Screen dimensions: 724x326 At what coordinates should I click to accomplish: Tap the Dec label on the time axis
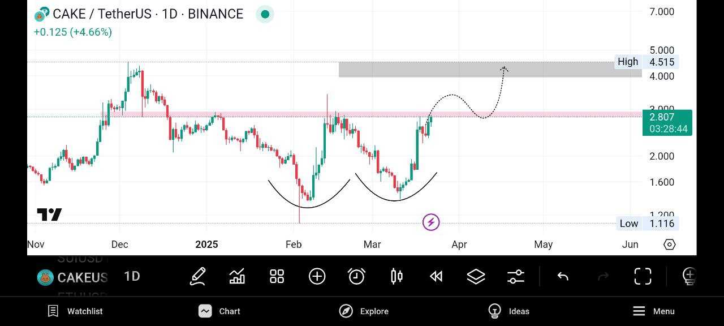pyautogui.click(x=120, y=244)
